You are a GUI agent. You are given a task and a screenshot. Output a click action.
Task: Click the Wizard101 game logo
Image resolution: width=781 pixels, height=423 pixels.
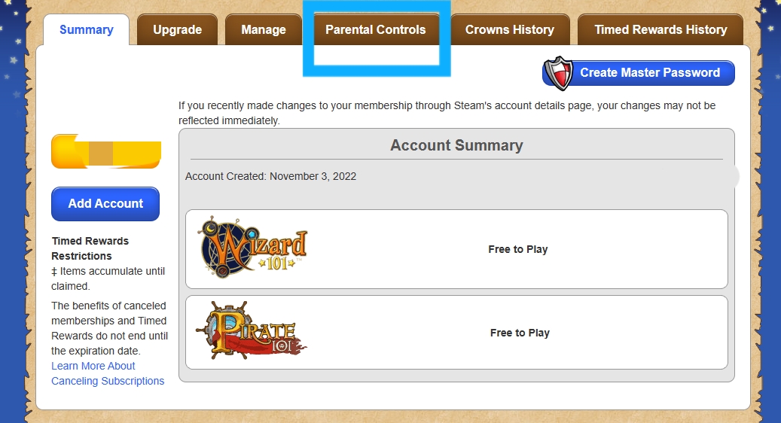coord(252,247)
